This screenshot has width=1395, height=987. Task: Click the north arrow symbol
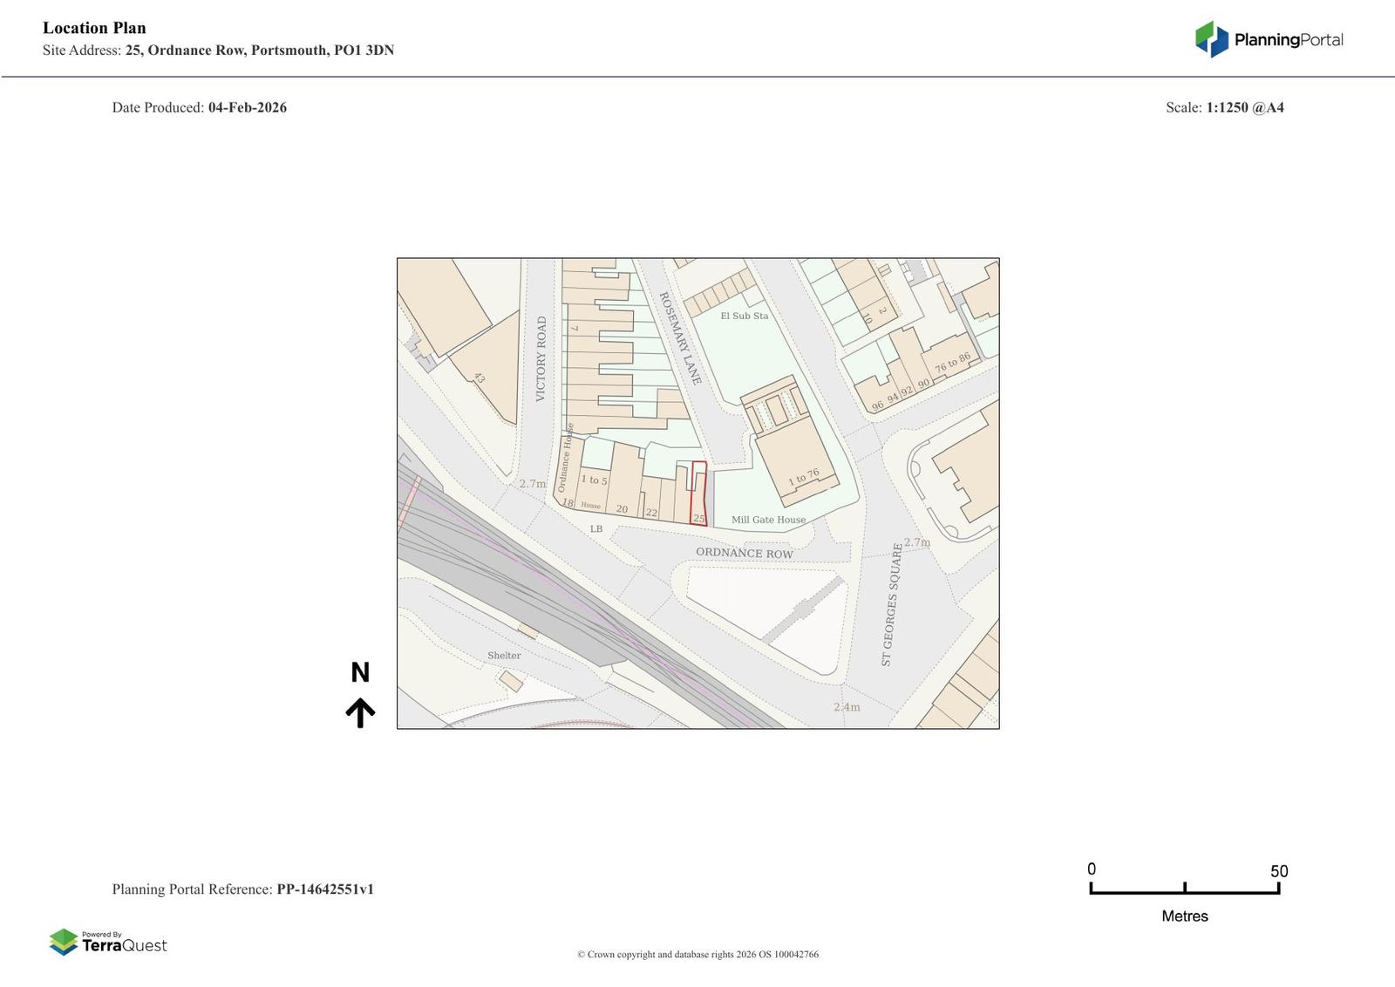click(360, 712)
